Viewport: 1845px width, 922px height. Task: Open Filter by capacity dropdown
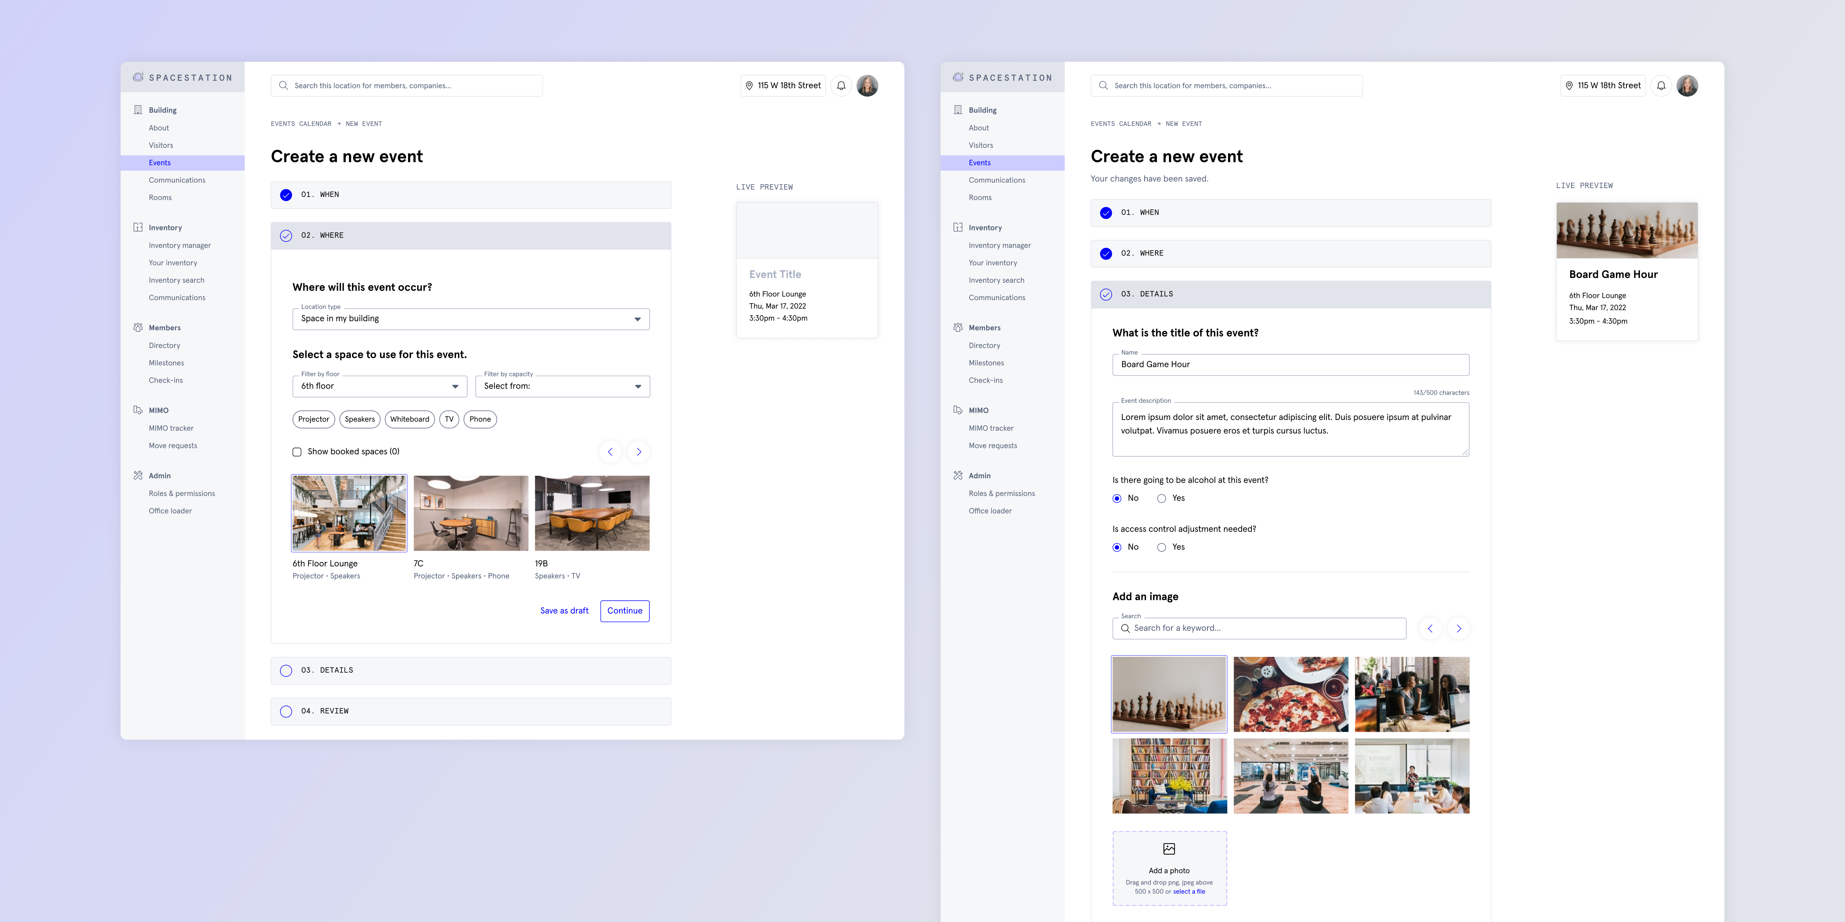(x=563, y=386)
